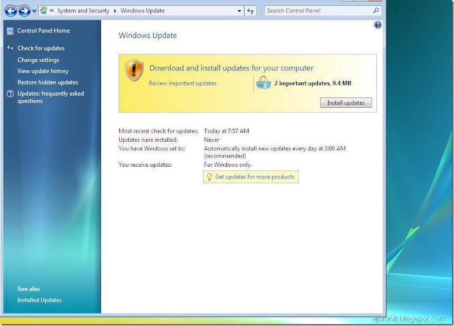Select Check for updates

(x=41, y=48)
